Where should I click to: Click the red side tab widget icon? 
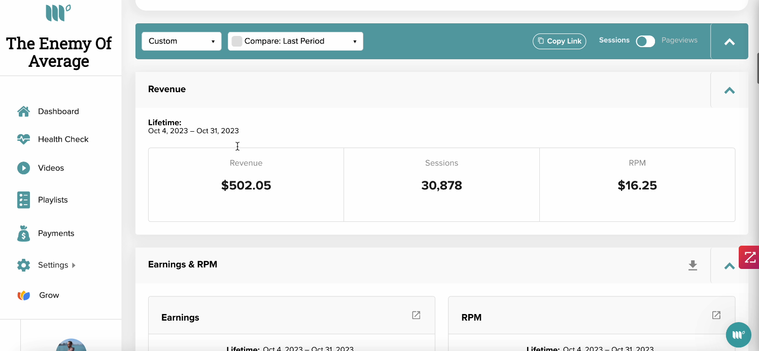[x=749, y=257]
